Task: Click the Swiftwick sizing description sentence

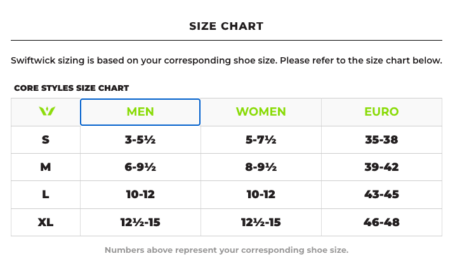Action: click(227, 60)
